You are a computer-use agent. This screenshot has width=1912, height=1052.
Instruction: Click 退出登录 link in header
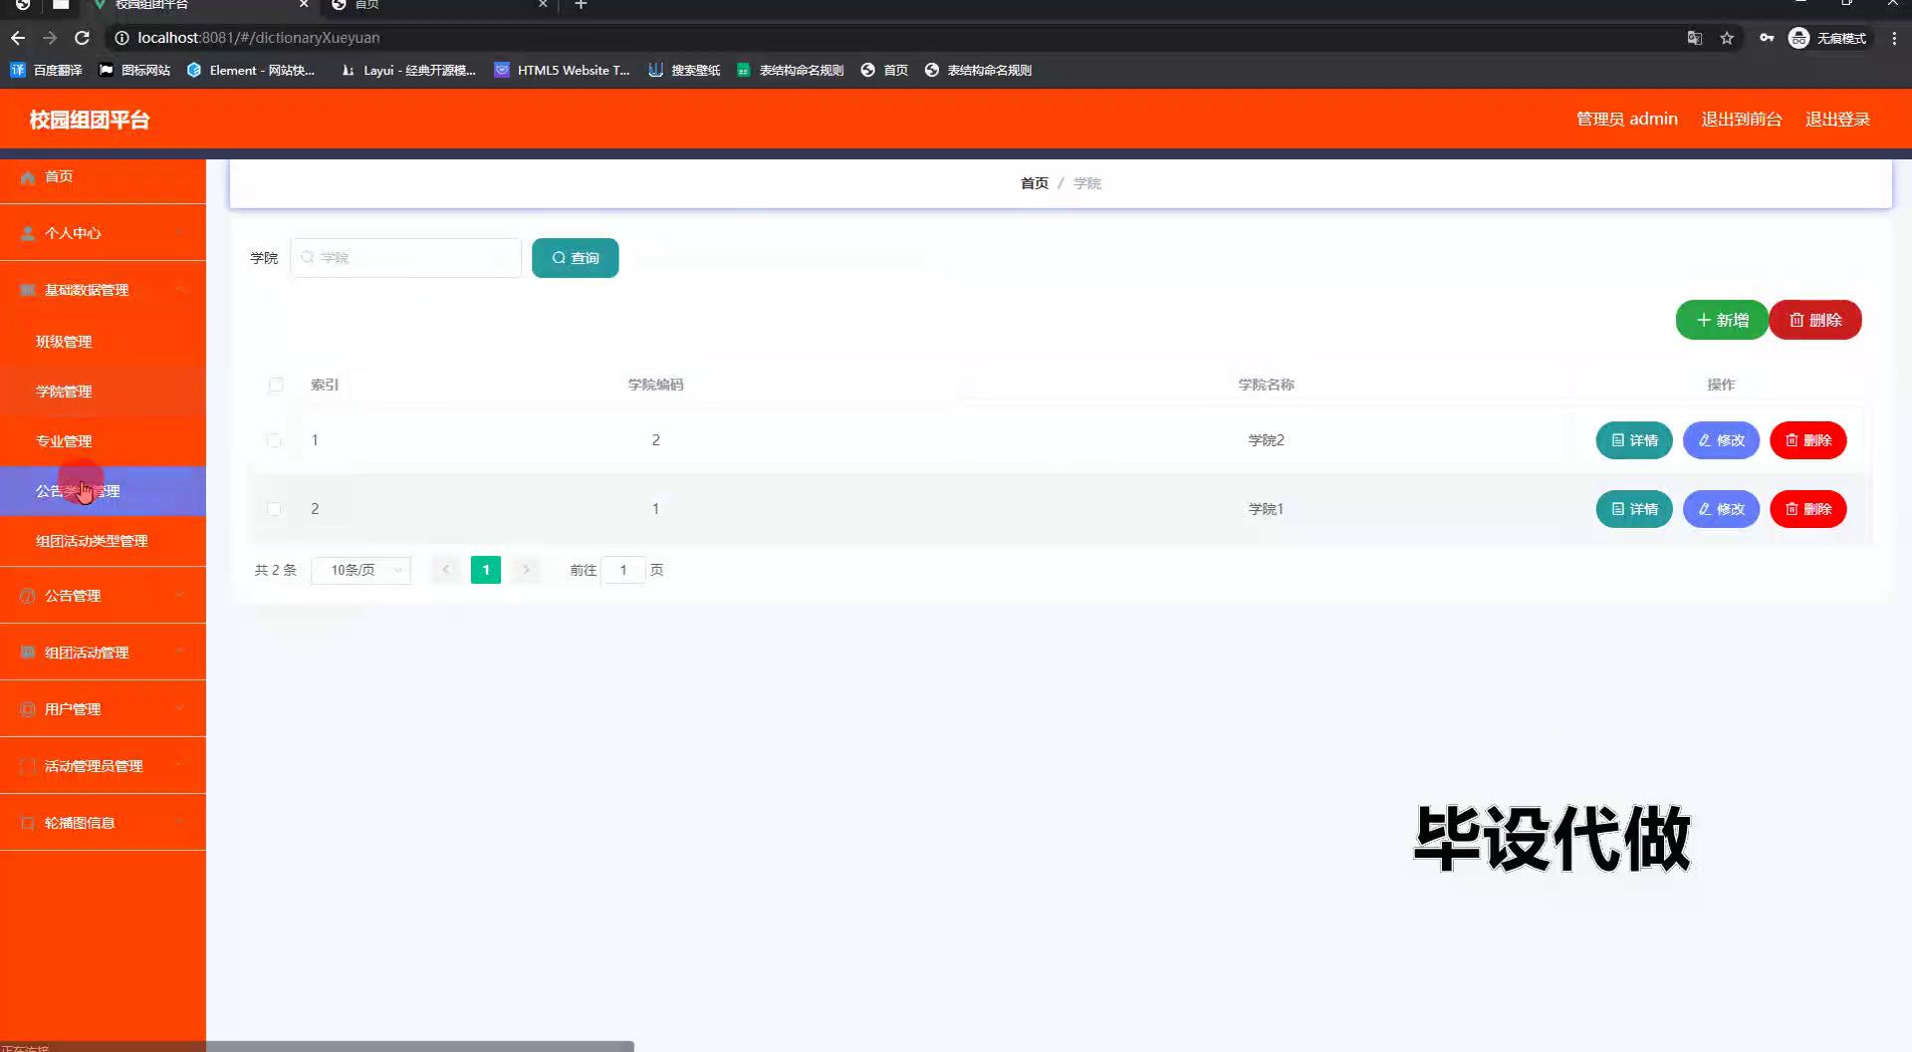click(1837, 120)
